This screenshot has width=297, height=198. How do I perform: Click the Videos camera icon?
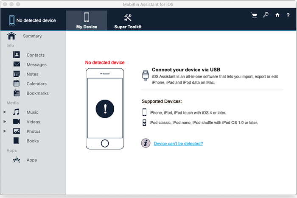(x=17, y=121)
